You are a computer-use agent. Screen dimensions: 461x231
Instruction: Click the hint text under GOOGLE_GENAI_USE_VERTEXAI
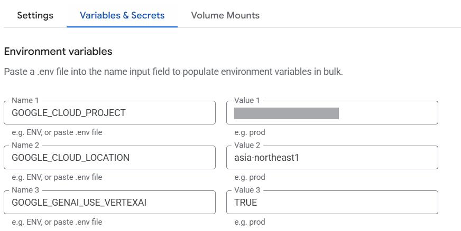57,222
